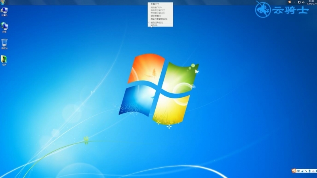Toggle the punctuation mode icon on IME bar
This screenshot has width=317, height=178.
click(306, 171)
